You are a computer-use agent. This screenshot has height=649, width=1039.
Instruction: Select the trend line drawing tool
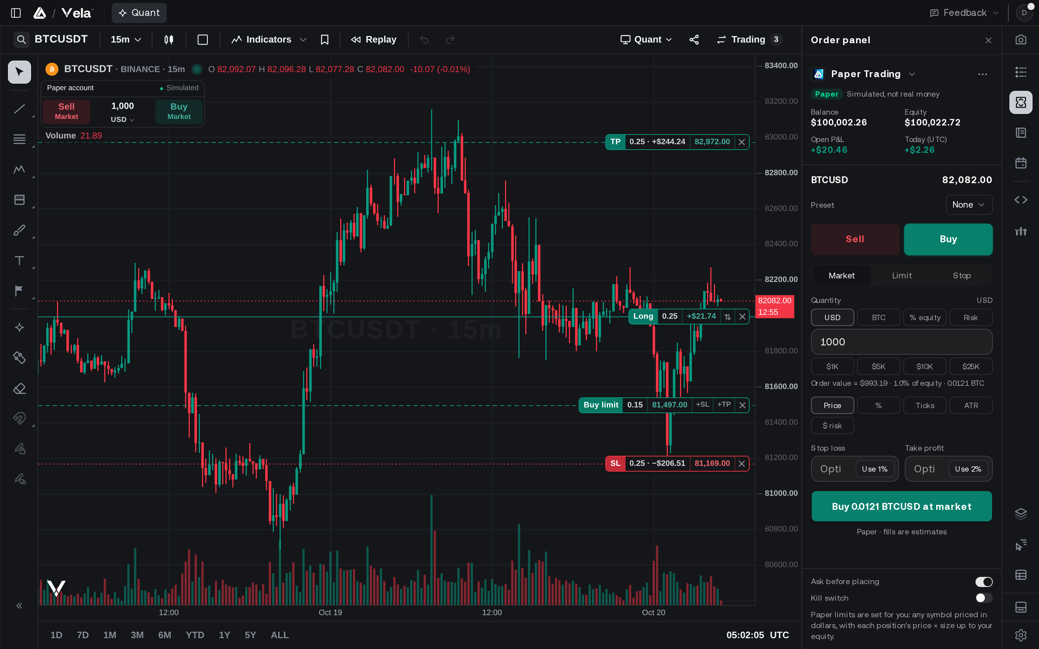(19, 109)
